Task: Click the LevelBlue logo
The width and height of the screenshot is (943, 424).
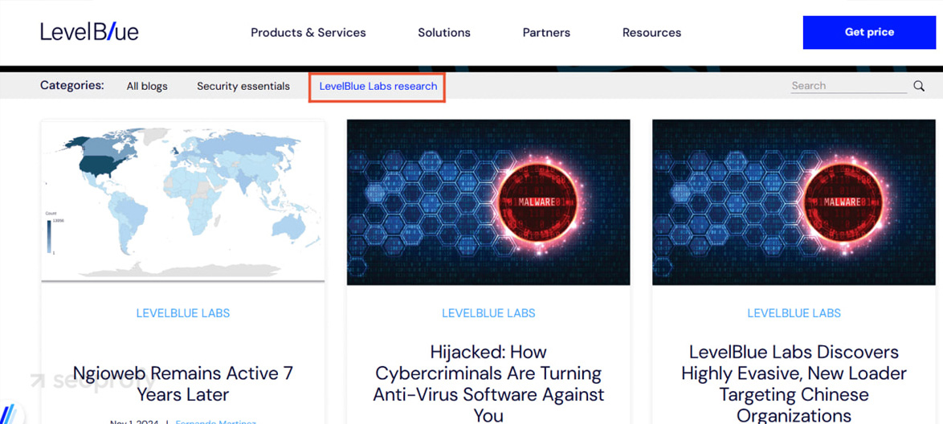Action: pyautogui.click(x=89, y=32)
